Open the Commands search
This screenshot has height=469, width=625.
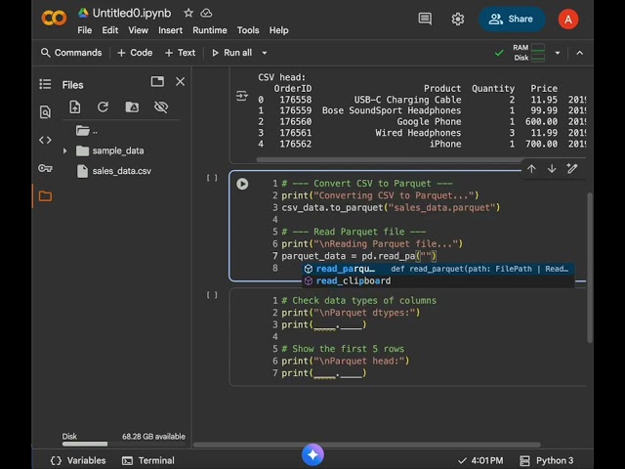coord(71,53)
